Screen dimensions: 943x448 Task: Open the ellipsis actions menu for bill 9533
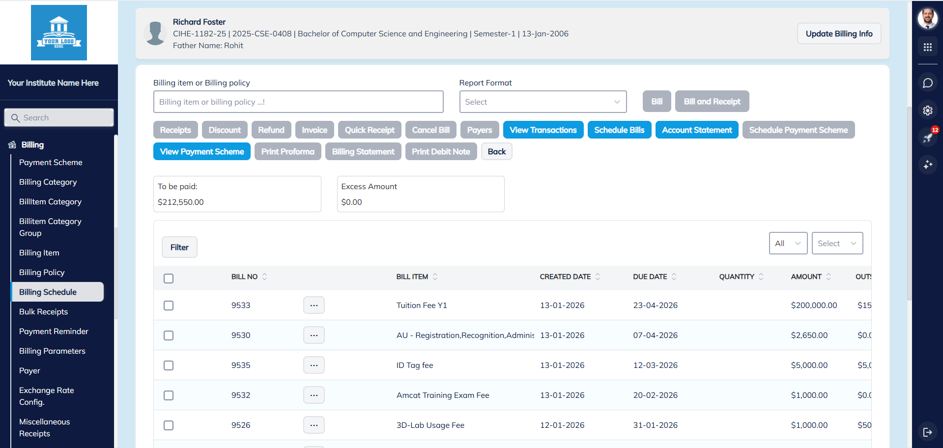(314, 305)
